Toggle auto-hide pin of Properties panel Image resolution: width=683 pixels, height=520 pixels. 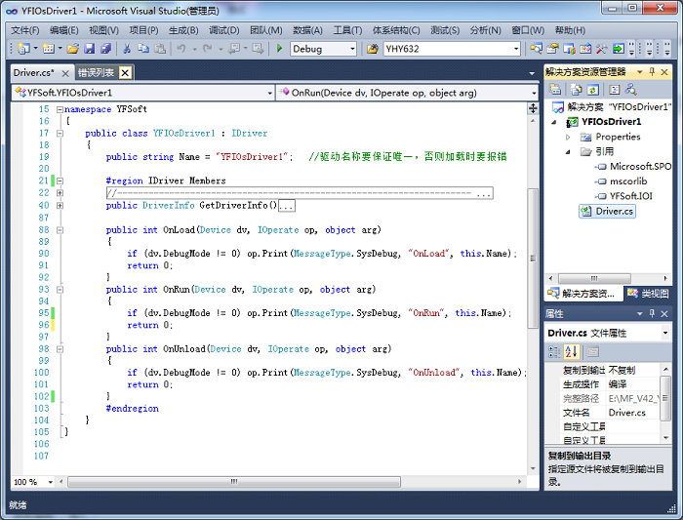[652, 313]
